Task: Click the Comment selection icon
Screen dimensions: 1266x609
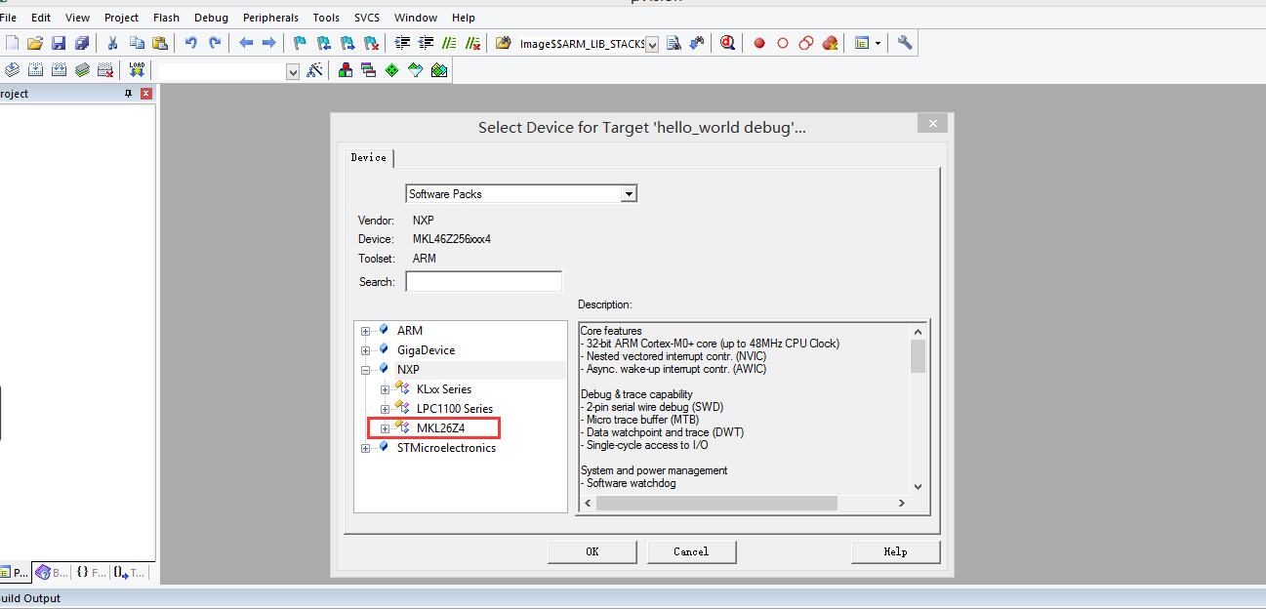Action: tap(449, 43)
